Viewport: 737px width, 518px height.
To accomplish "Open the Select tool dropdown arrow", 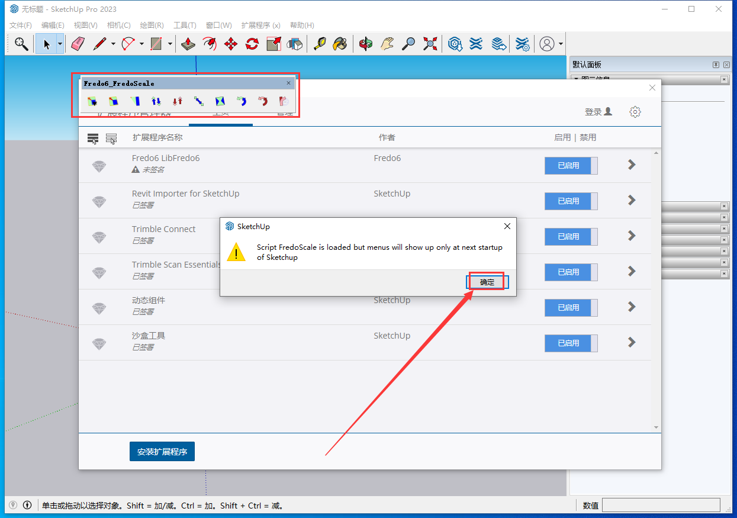I will tap(60, 44).
